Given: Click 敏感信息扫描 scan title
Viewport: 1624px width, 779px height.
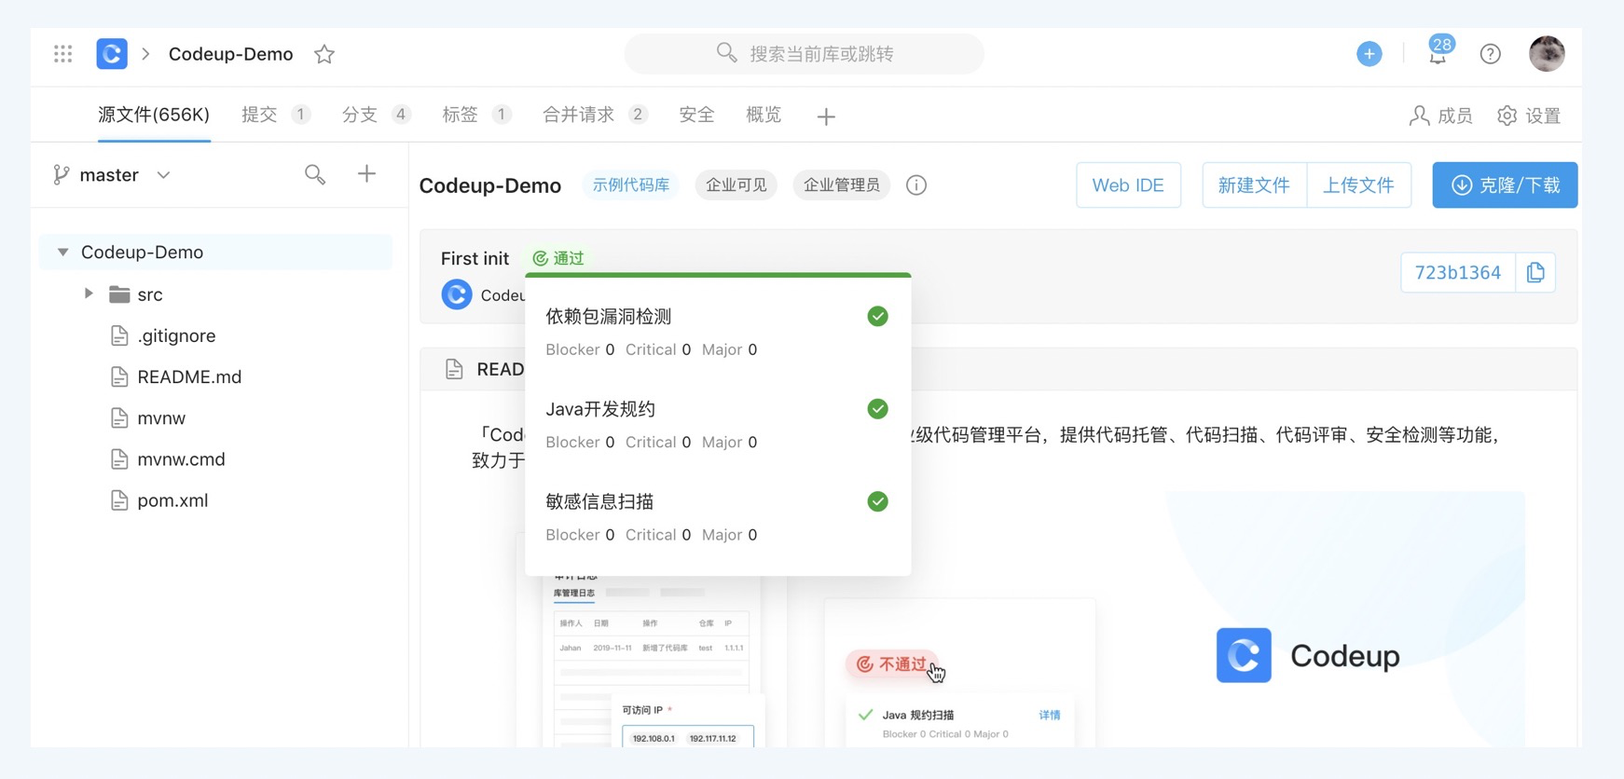Looking at the screenshot, I should click(599, 501).
